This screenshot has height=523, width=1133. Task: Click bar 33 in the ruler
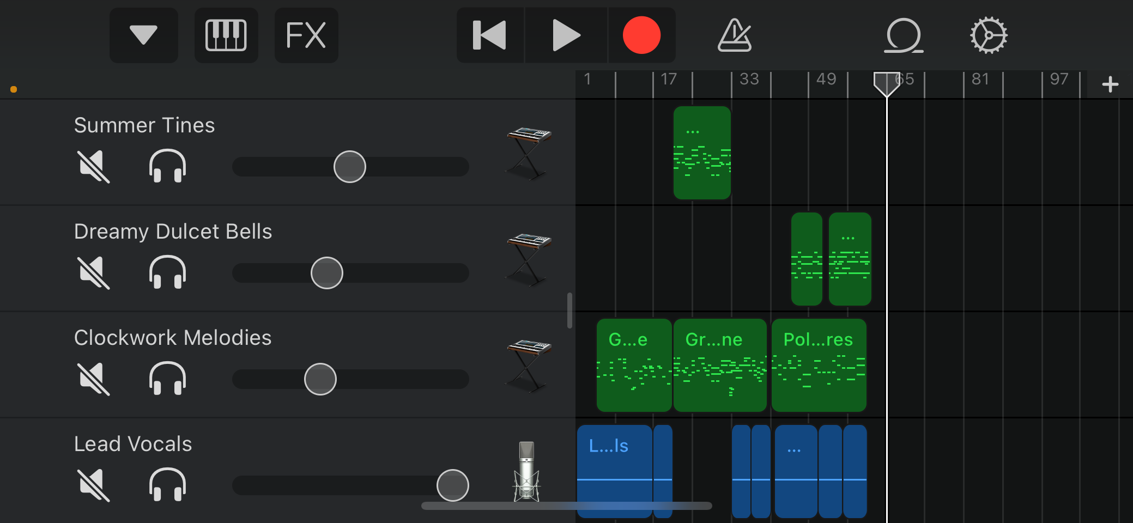749,80
